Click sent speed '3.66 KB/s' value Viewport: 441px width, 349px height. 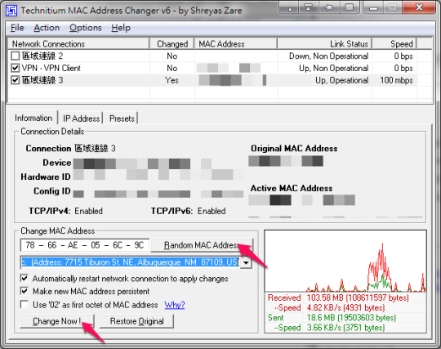(345, 328)
